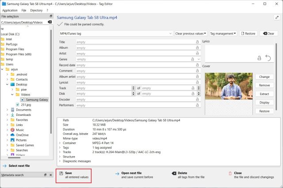Clear the file path with backspace icon
283x188 pixels.
click(x=50, y=22)
